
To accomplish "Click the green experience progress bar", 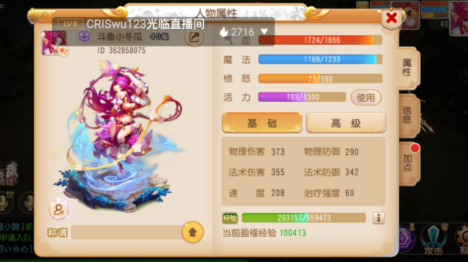I will [x=304, y=218].
